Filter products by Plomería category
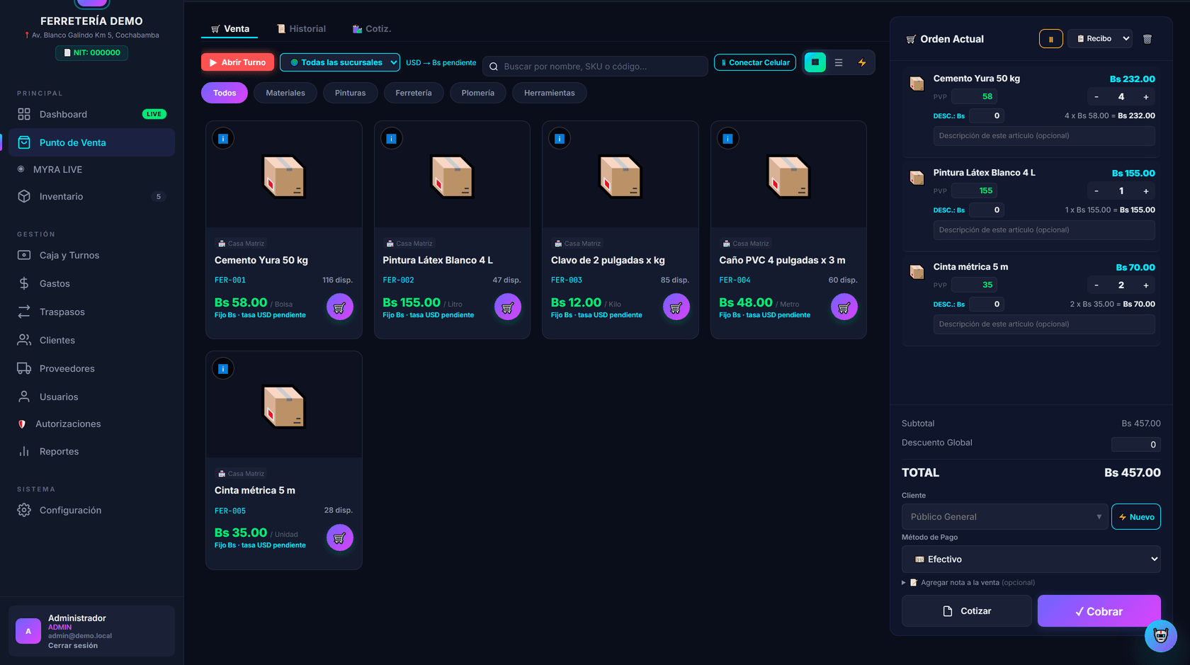Image resolution: width=1190 pixels, height=665 pixels. point(478,93)
